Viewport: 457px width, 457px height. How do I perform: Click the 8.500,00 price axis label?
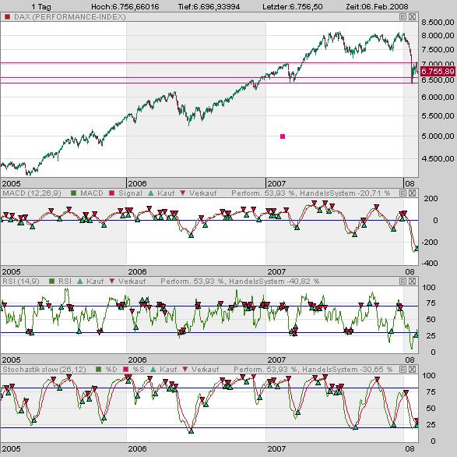438,22
